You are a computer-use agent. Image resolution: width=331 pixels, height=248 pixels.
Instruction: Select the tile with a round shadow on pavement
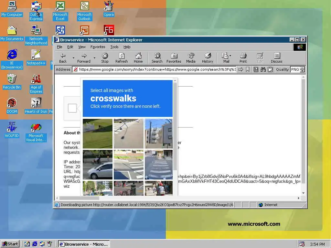coord(129,134)
